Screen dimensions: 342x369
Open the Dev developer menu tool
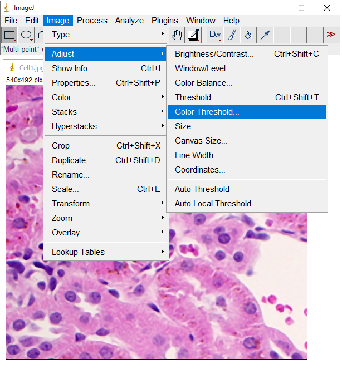tap(215, 35)
